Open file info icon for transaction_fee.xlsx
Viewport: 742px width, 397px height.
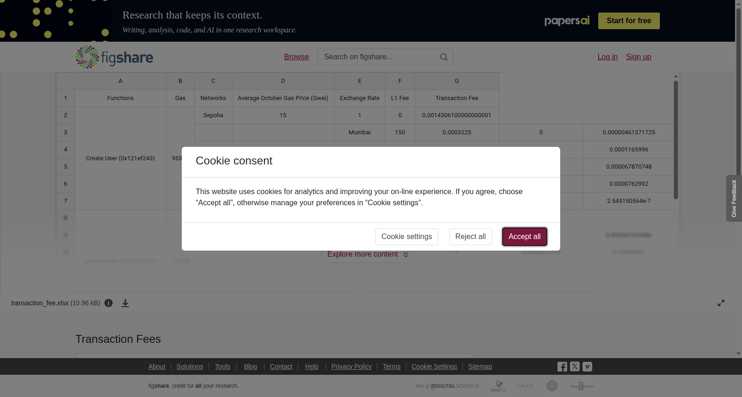[109, 303]
